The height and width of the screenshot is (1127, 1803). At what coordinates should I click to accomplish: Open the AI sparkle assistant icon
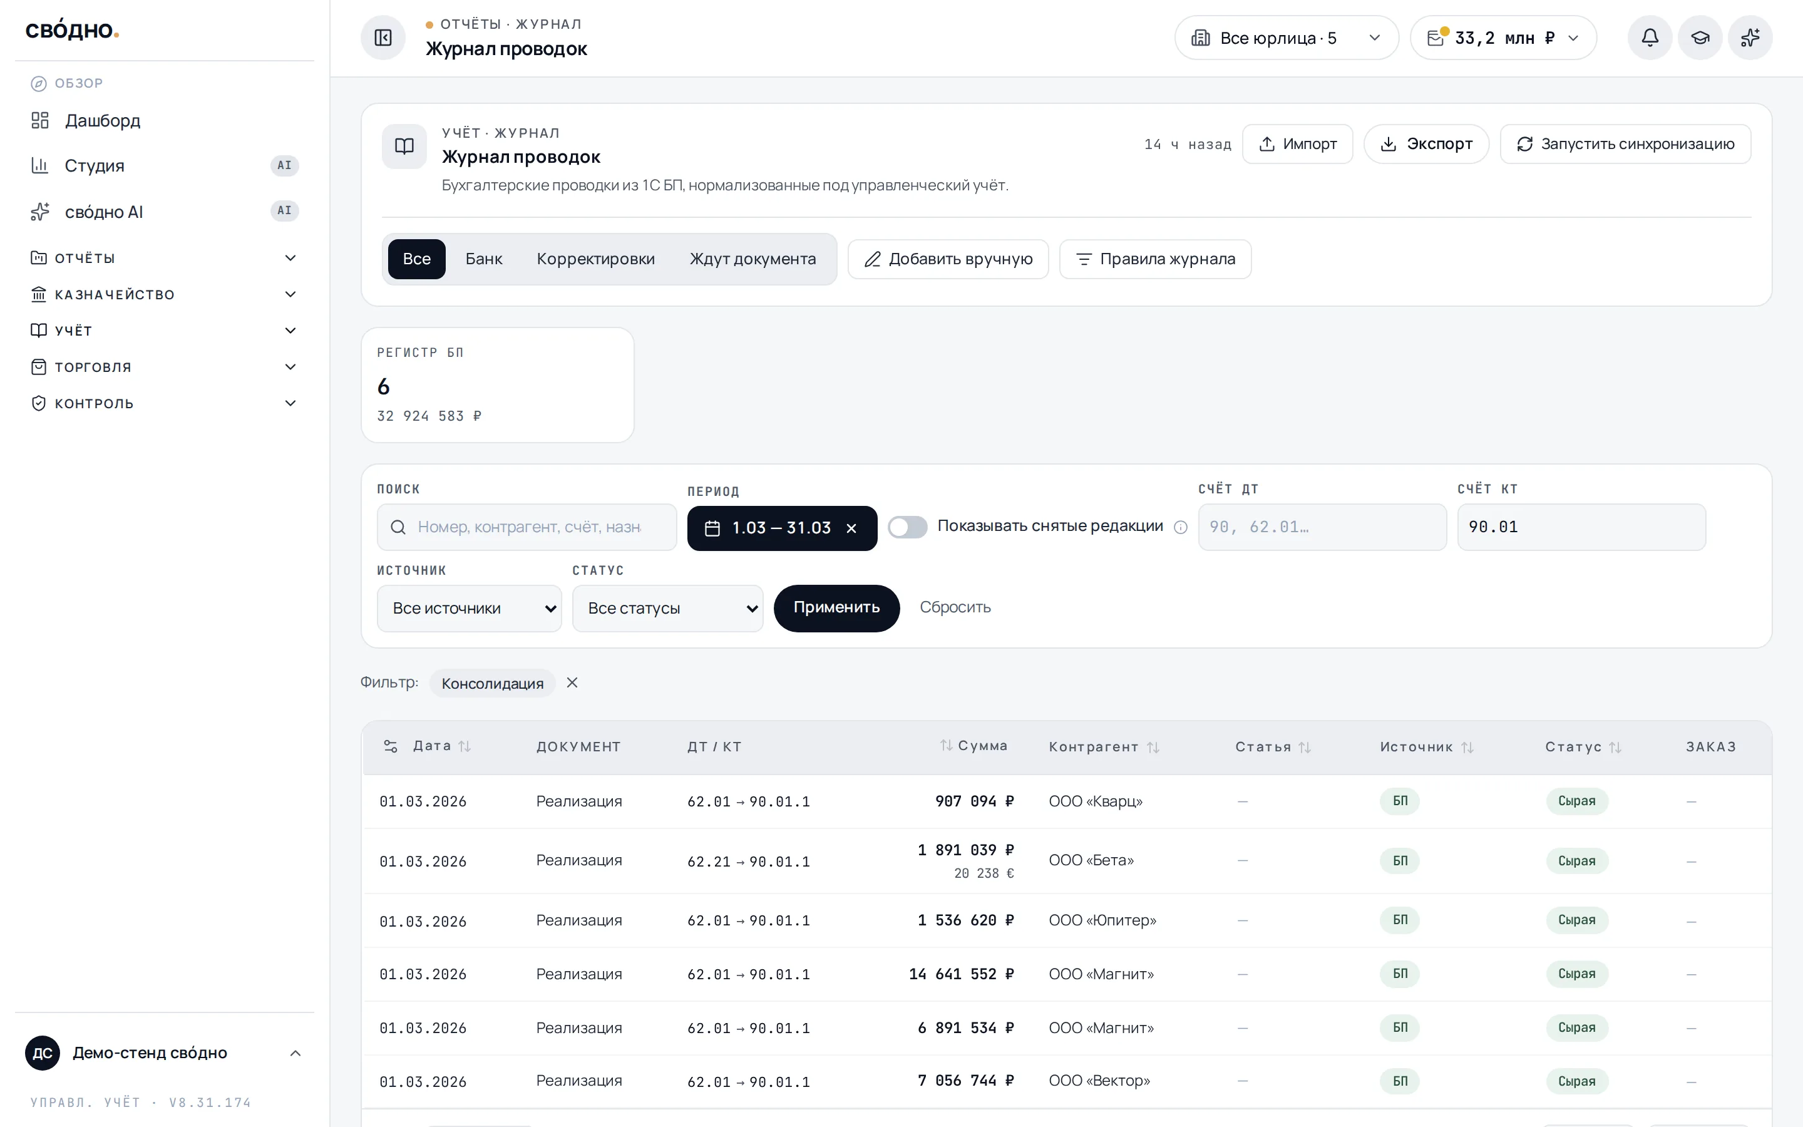tap(1749, 38)
